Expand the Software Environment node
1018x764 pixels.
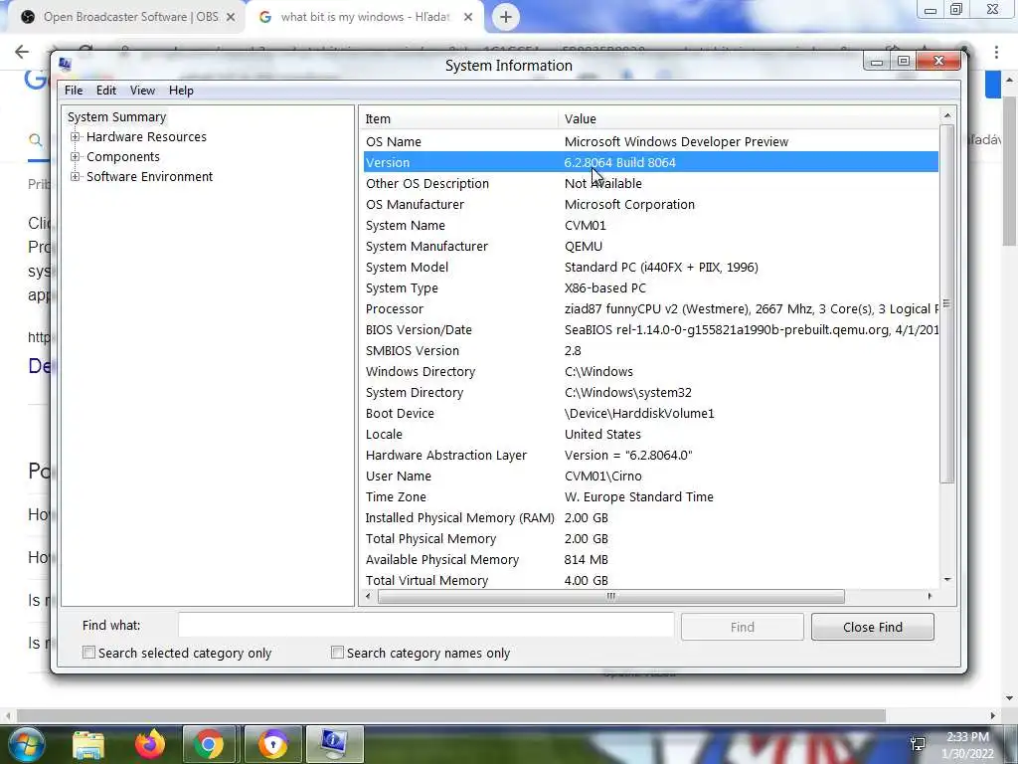point(76,177)
